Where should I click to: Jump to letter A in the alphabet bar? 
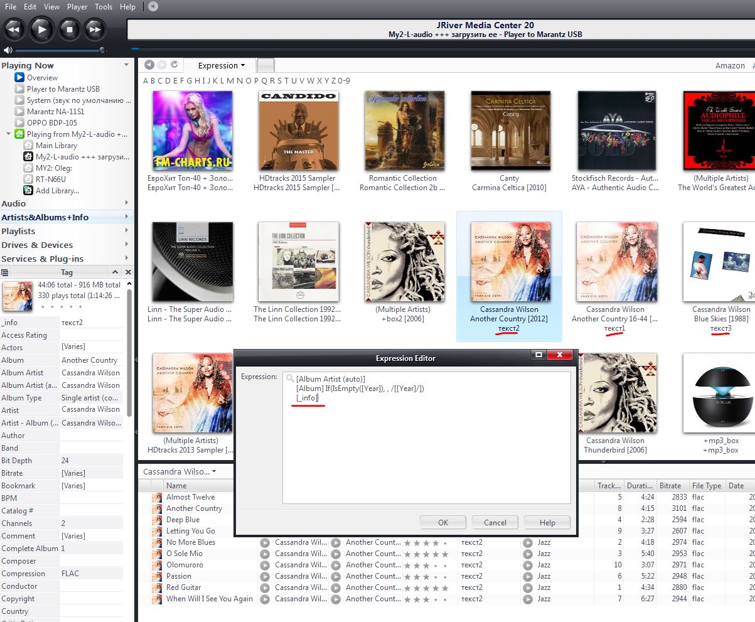tap(146, 80)
